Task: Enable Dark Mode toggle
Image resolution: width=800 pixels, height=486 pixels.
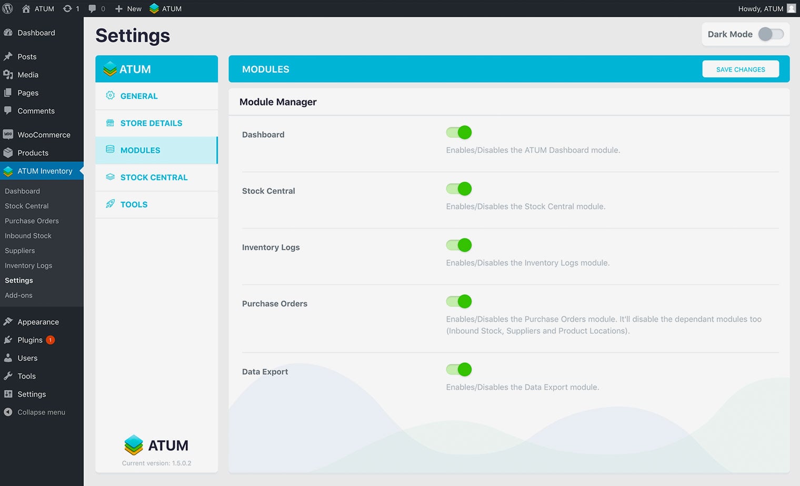Action: pyautogui.click(x=771, y=34)
